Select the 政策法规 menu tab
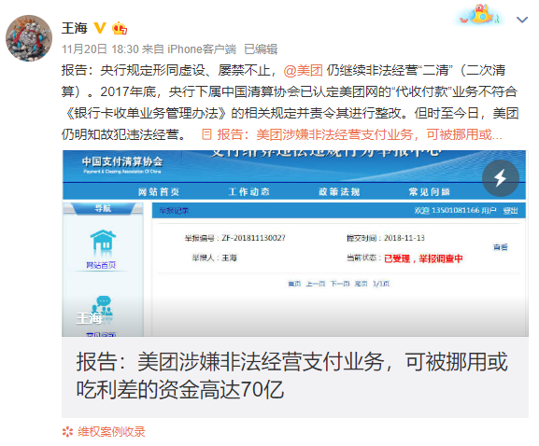 coord(339,191)
